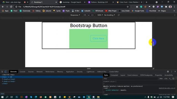Switch to the Sources tab

(31, 71)
